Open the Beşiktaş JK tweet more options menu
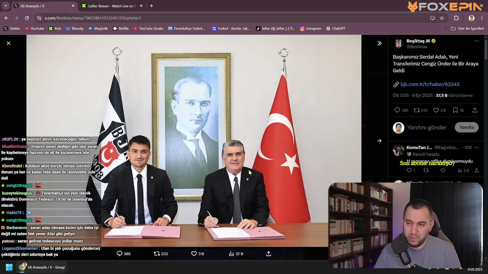This screenshot has height=274, width=488. (x=476, y=41)
